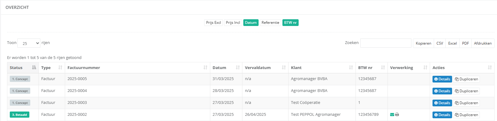Click the green envelope icon for invoice 2025-0002
This screenshot has width=497, height=121.
pos(392,115)
